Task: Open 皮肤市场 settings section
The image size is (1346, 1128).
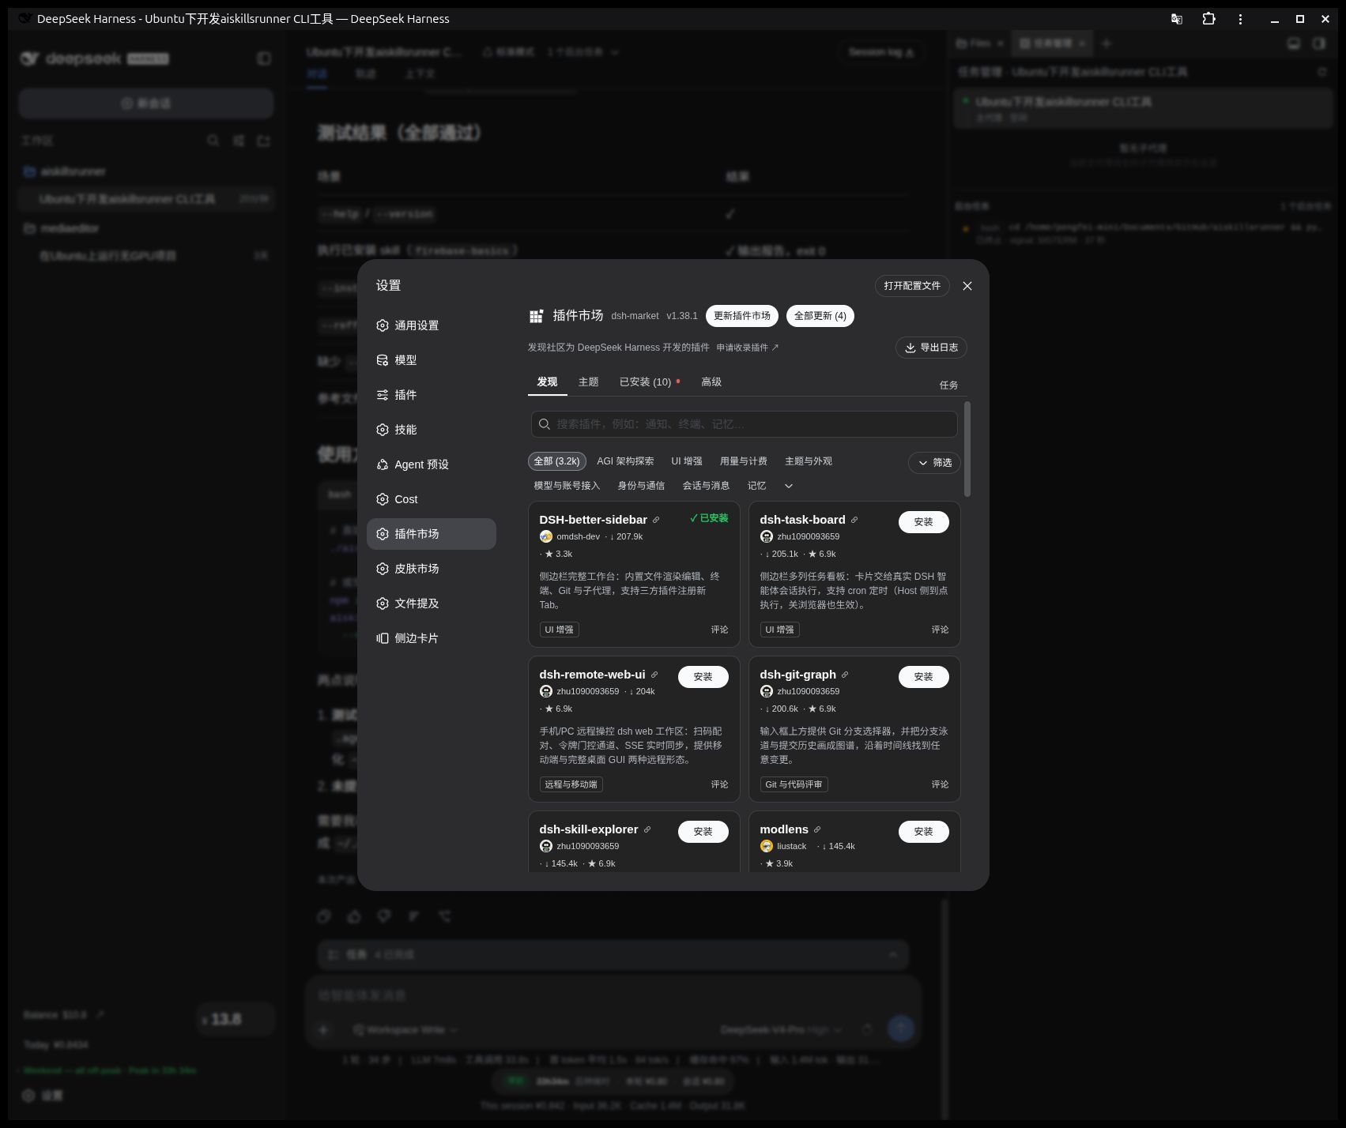Action: [432, 569]
